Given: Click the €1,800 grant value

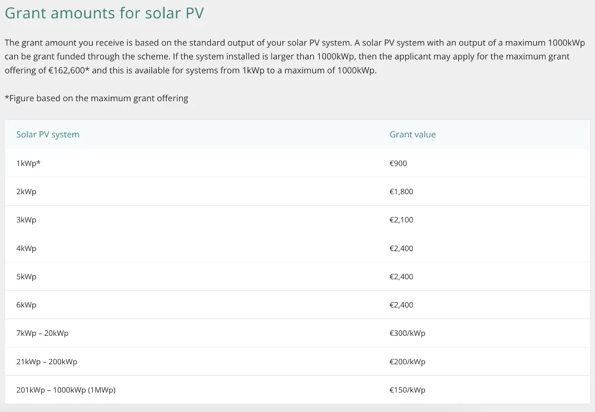Looking at the screenshot, I should [401, 192].
